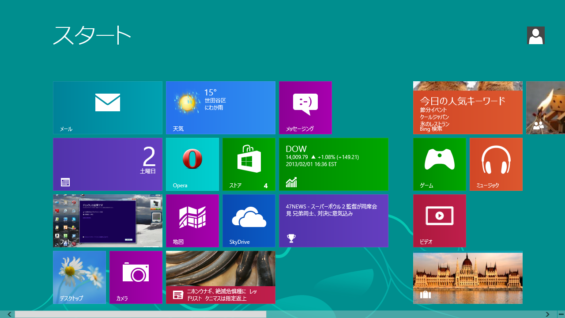Launch the Opera browser tile
565x318 pixels.
[x=192, y=164]
